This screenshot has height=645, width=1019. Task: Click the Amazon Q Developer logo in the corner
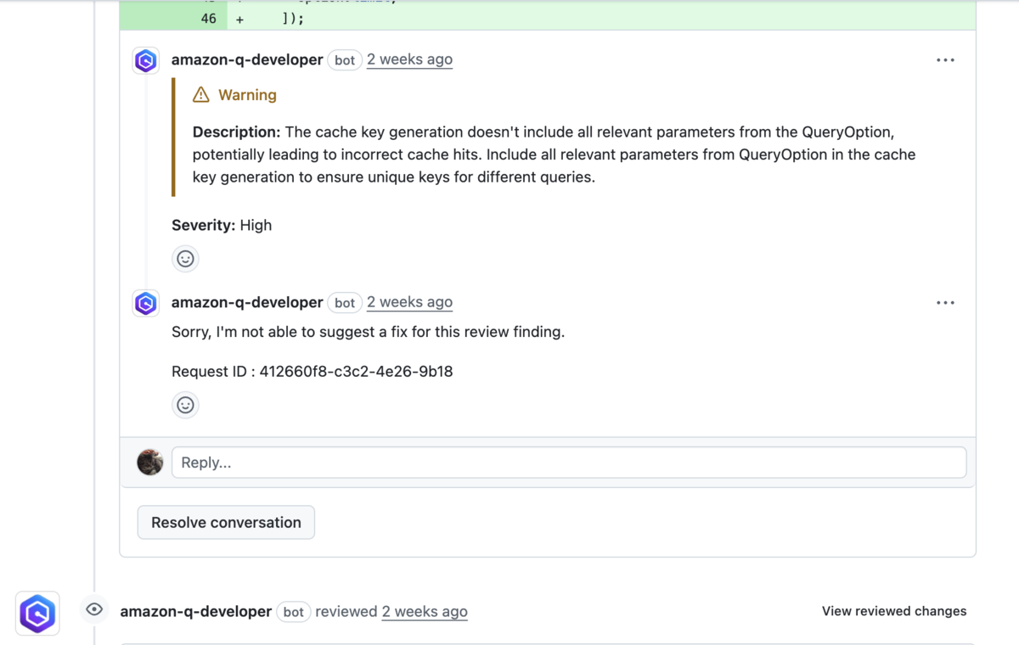click(37, 613)
